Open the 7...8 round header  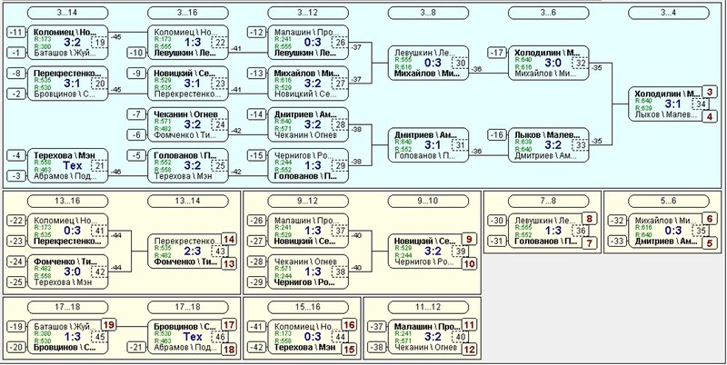pos(548,201)
